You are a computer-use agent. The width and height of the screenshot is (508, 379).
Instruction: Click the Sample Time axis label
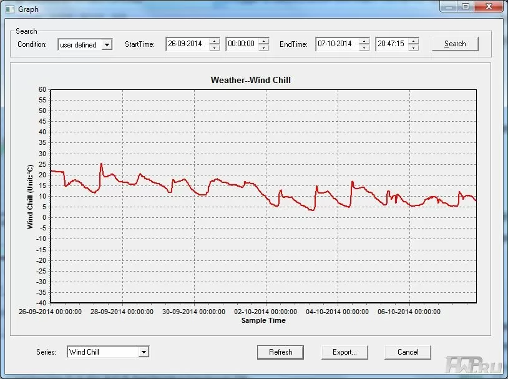point(263,320)
